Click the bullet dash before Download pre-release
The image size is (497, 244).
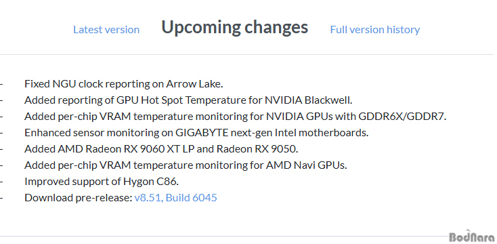point(1,198)
